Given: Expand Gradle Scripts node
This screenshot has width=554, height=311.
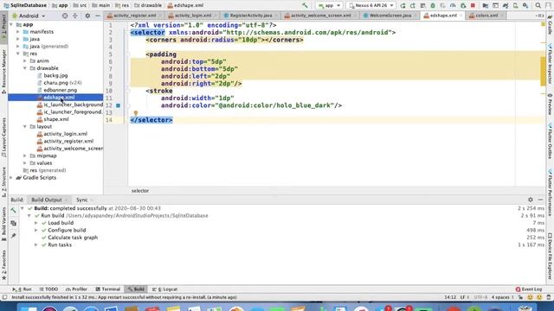Looking at the screenshot, I should point(11,178).
